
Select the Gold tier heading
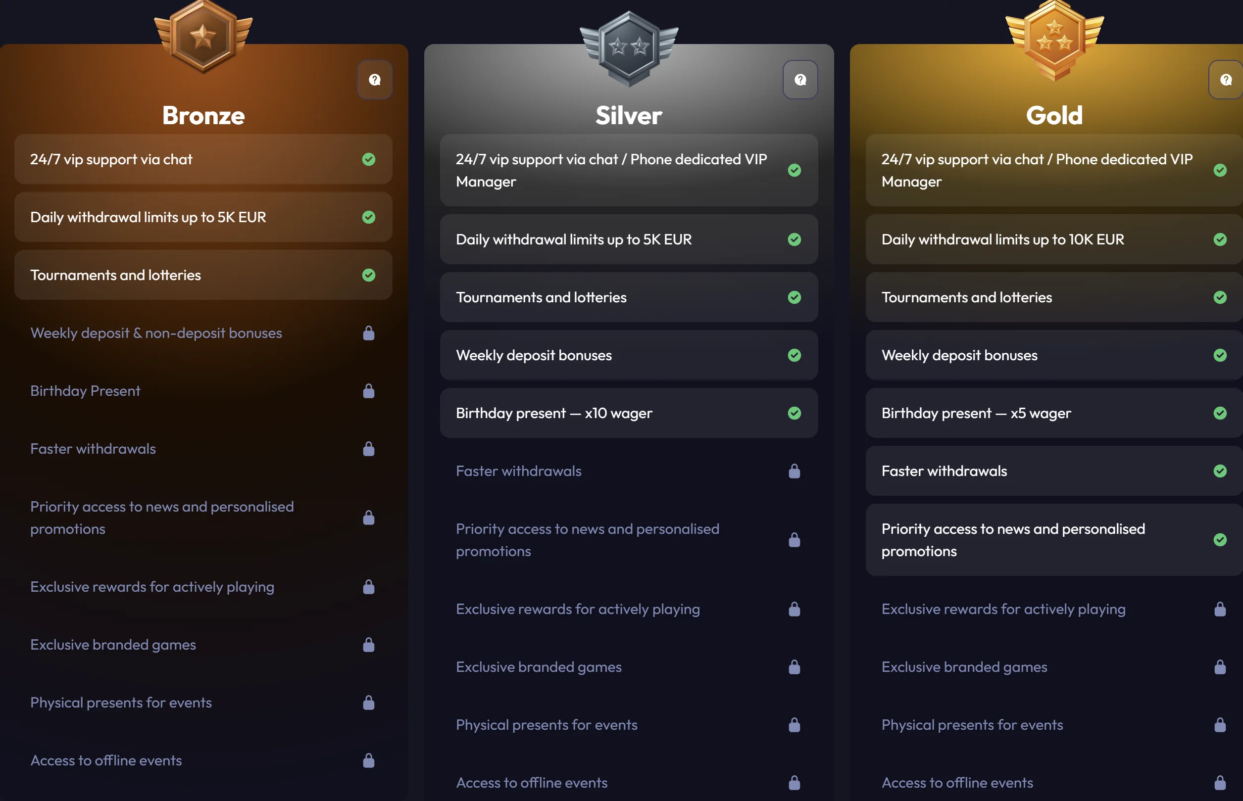1054,115
